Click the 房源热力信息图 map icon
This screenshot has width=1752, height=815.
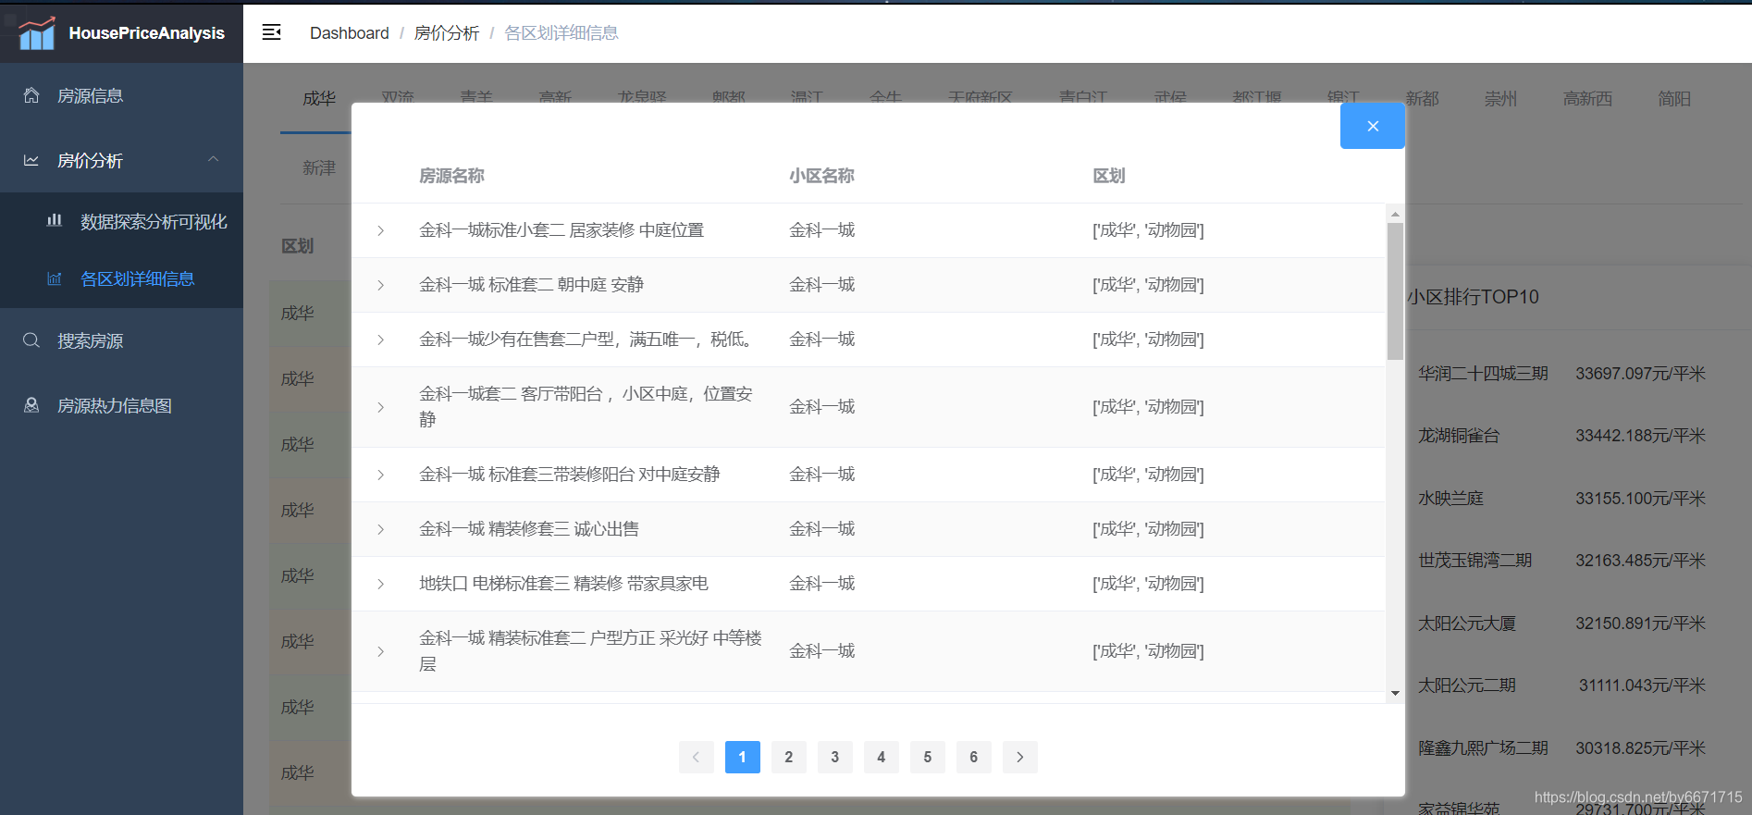(x=31, y=405)
